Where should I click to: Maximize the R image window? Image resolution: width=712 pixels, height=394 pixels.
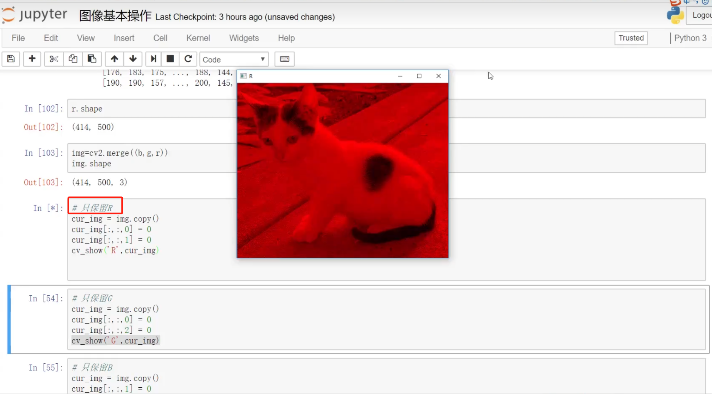419,76
